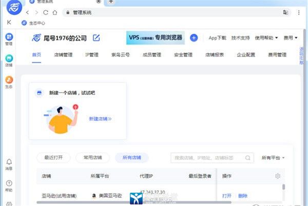Image resolution: width=308 pixels, height=206 pixels.
Task: Click the blue plus icon beside VPS banner
Action: [194, 38]
